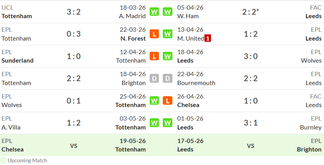Click the Upcoming Match legend swatch
The image size is (324, 165).
tap(3, 160)
